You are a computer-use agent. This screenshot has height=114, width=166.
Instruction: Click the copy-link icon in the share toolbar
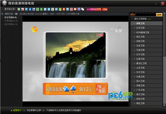tap(82, 9)
